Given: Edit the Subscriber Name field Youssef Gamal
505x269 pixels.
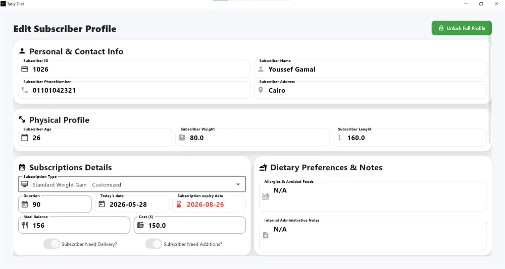Looking at the screenshot, I should [370, 69].
